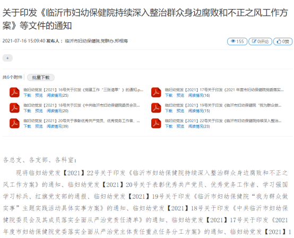Expand the plus button below the publisher line
The height and width of the screenshot is (238, 294).
pyautogui.click(x=7, y=58)
